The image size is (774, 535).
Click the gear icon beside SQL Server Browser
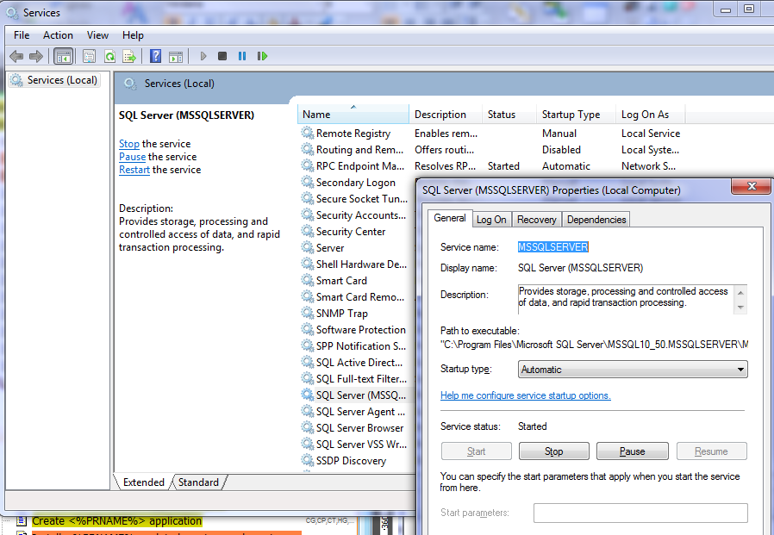click(308, 427)
